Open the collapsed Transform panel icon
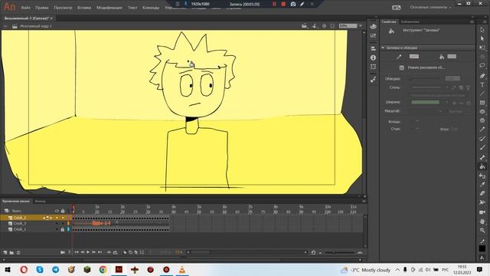 click(373, 67)
